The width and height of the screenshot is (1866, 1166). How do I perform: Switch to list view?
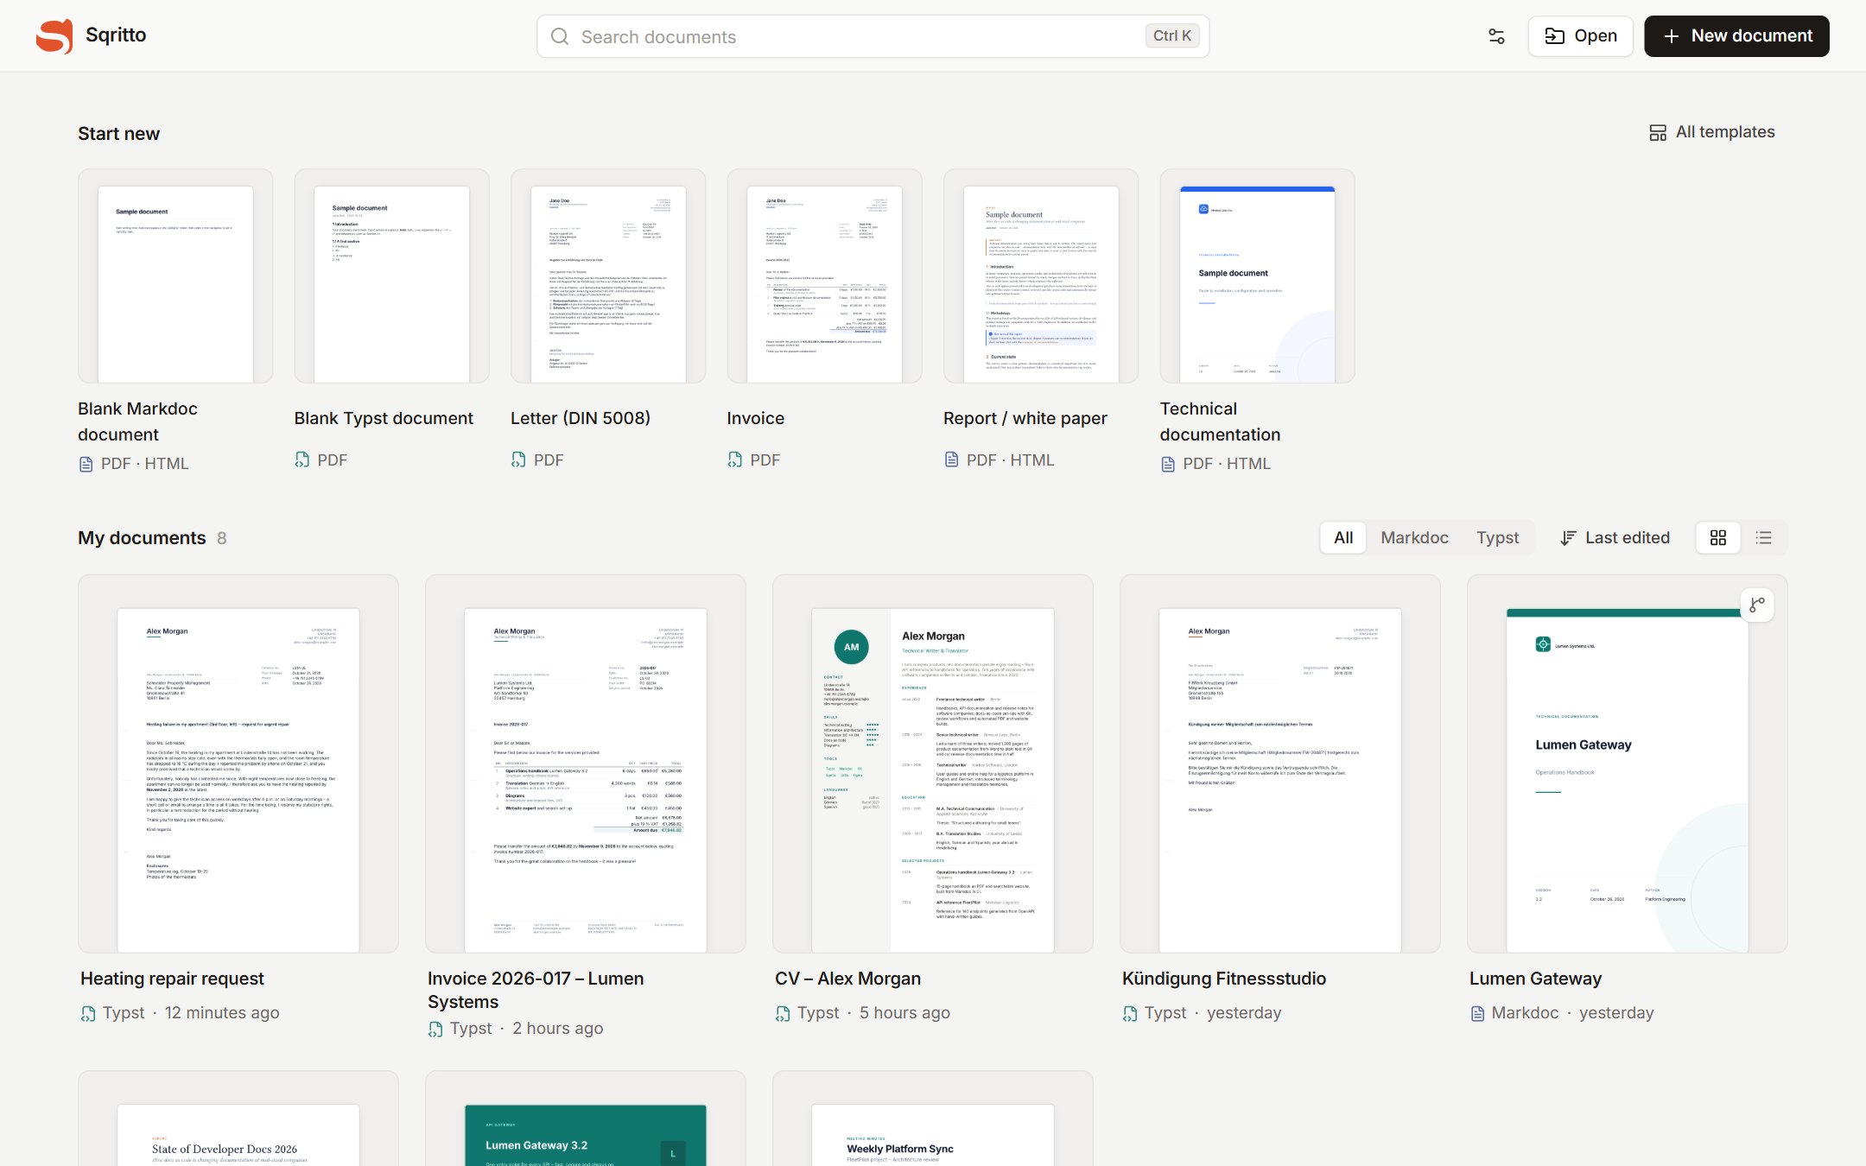click(x=1763, y=537)
